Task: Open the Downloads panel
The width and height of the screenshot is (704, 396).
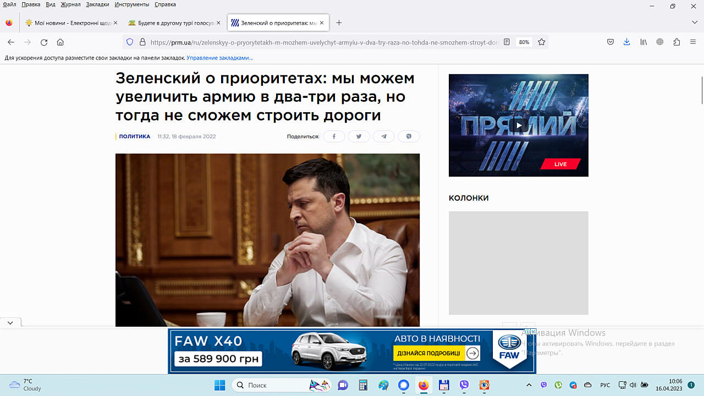Action: 626,42
